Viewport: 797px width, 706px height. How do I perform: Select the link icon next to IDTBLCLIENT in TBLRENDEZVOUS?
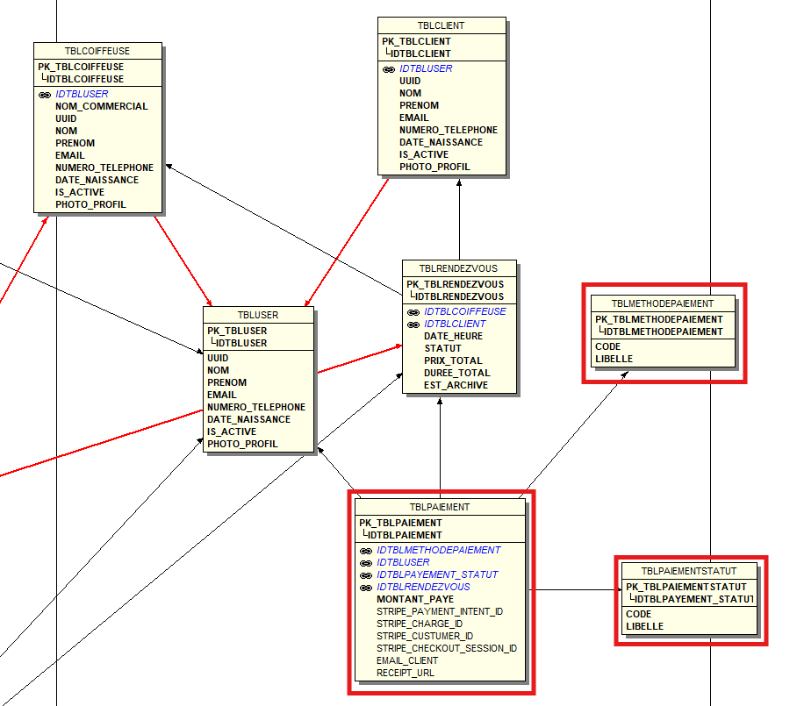[x=413, y=324]
